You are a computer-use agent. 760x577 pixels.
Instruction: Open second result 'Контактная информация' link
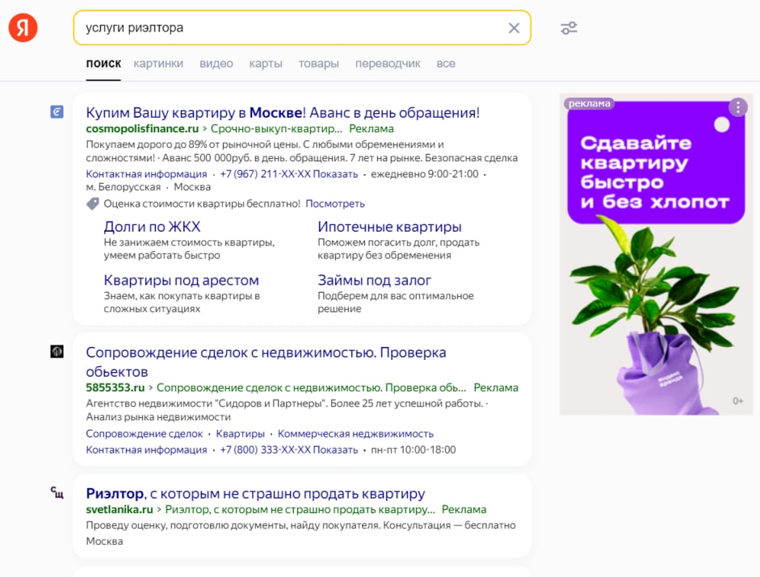[146, 449]
